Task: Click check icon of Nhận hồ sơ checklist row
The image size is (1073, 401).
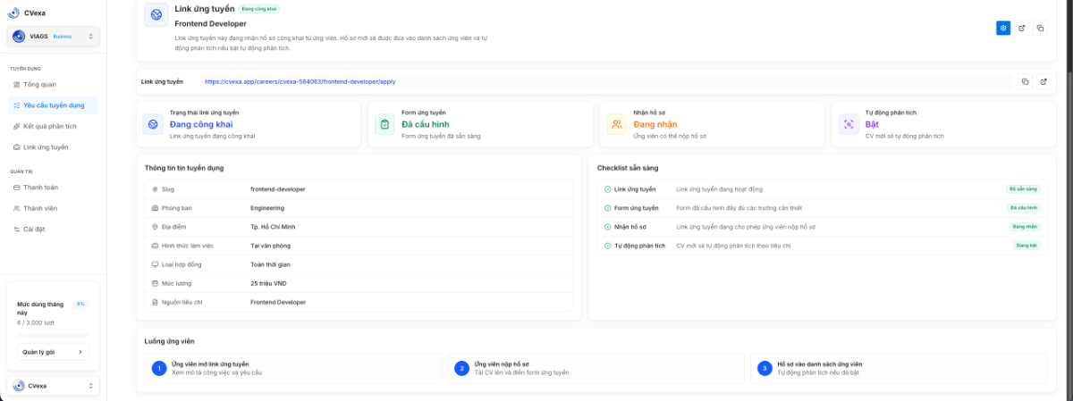Action: tap(608, 227)
